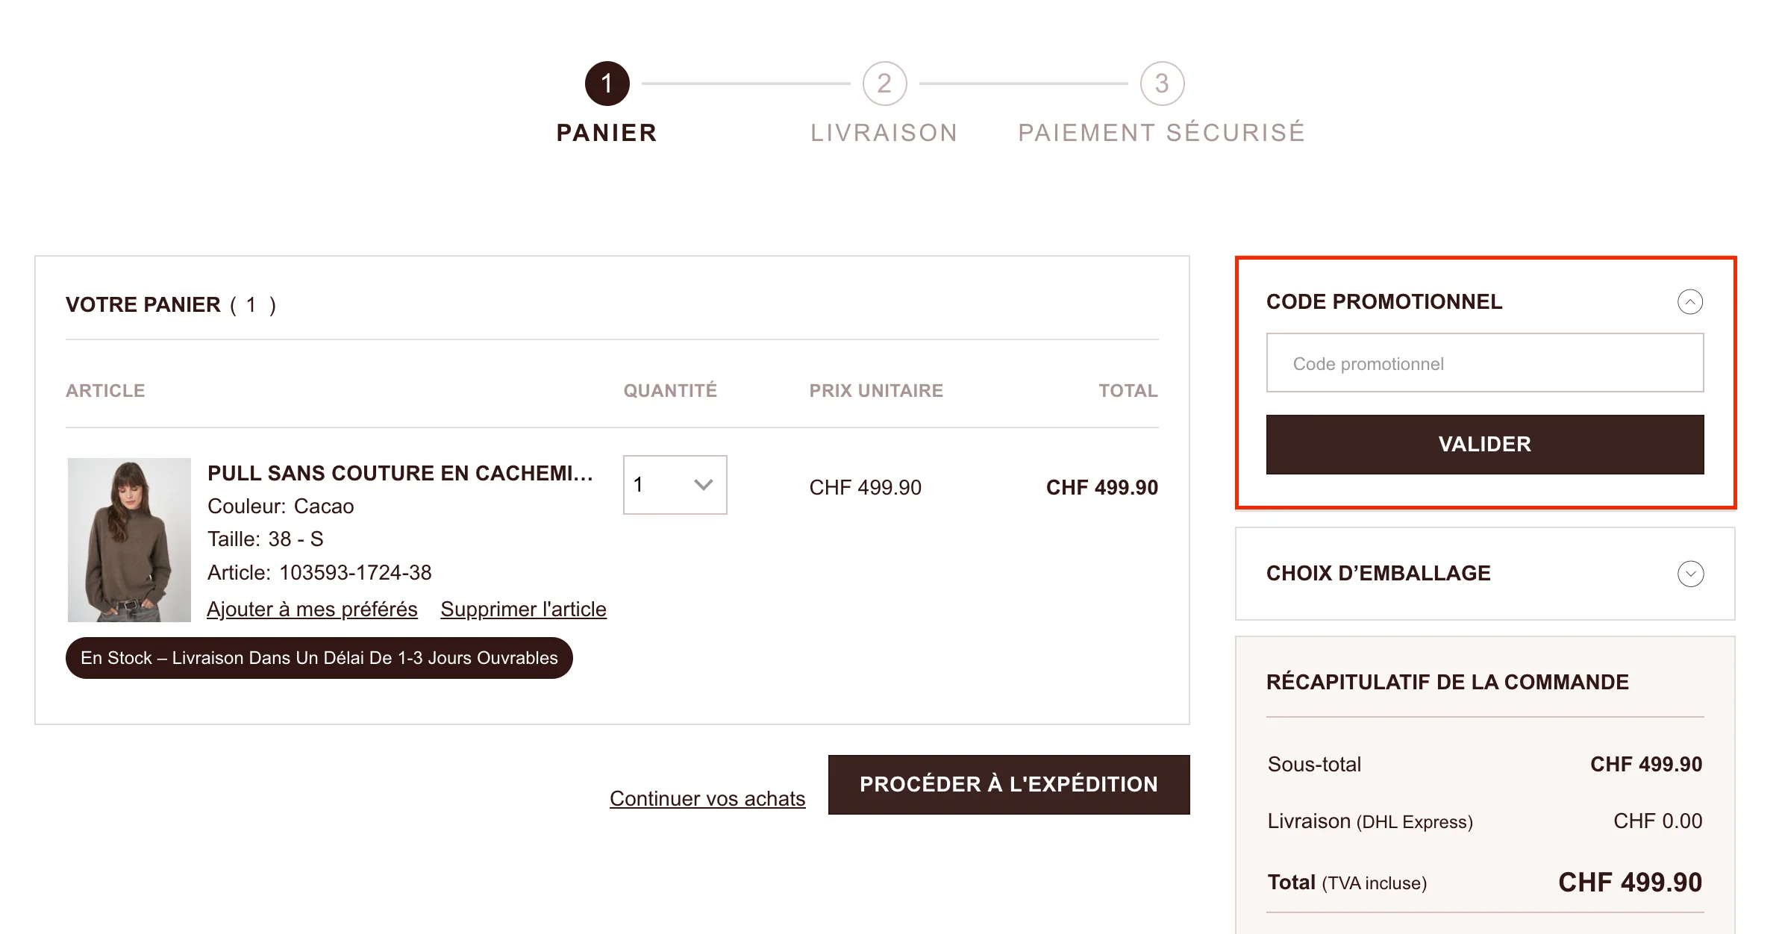Click step 1 Panier circle icon
This screenshot has width=1779, height=934.
(607, 83)
